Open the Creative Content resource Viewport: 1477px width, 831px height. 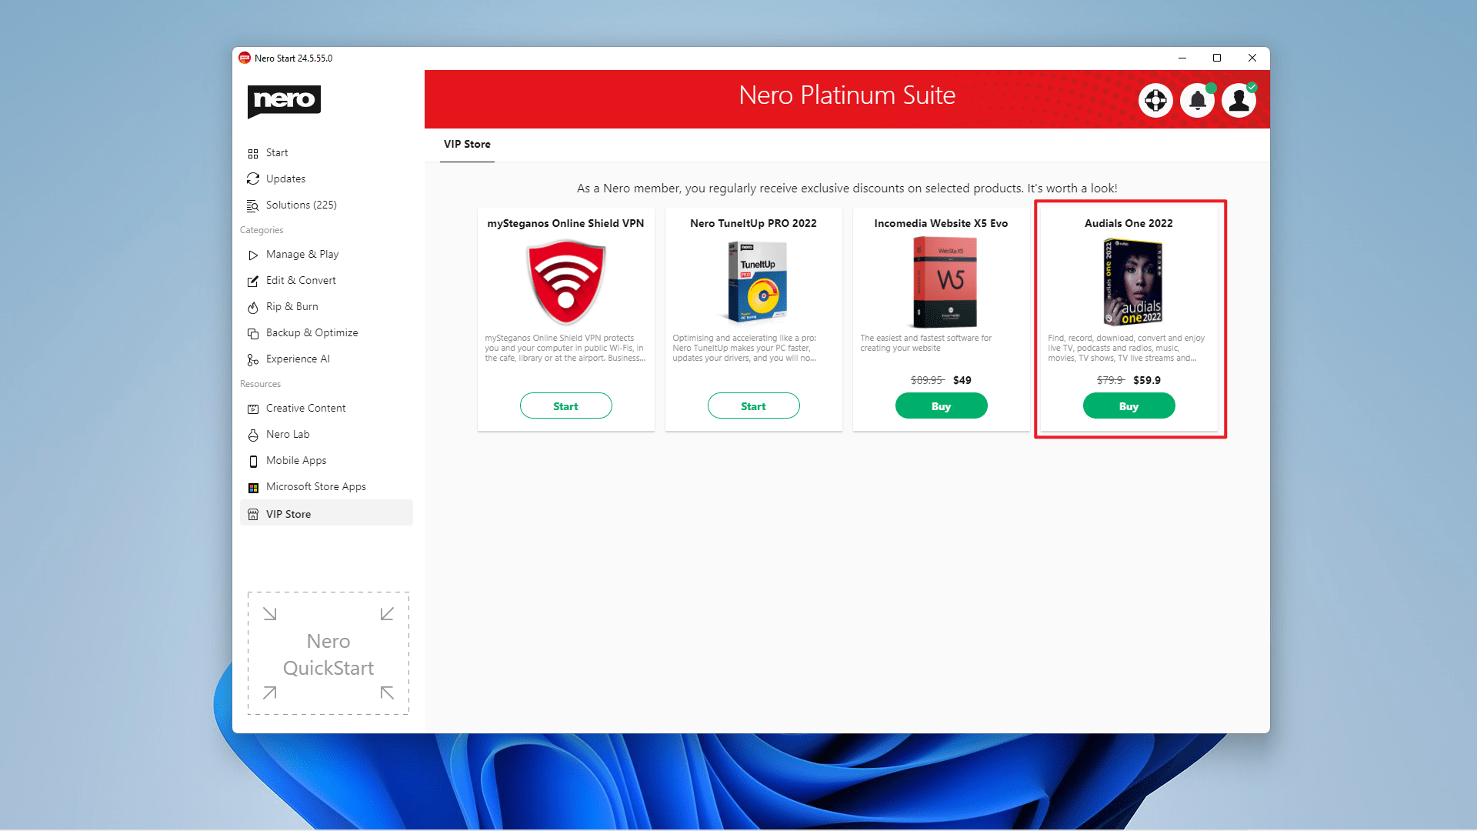(x=326, y=409)
